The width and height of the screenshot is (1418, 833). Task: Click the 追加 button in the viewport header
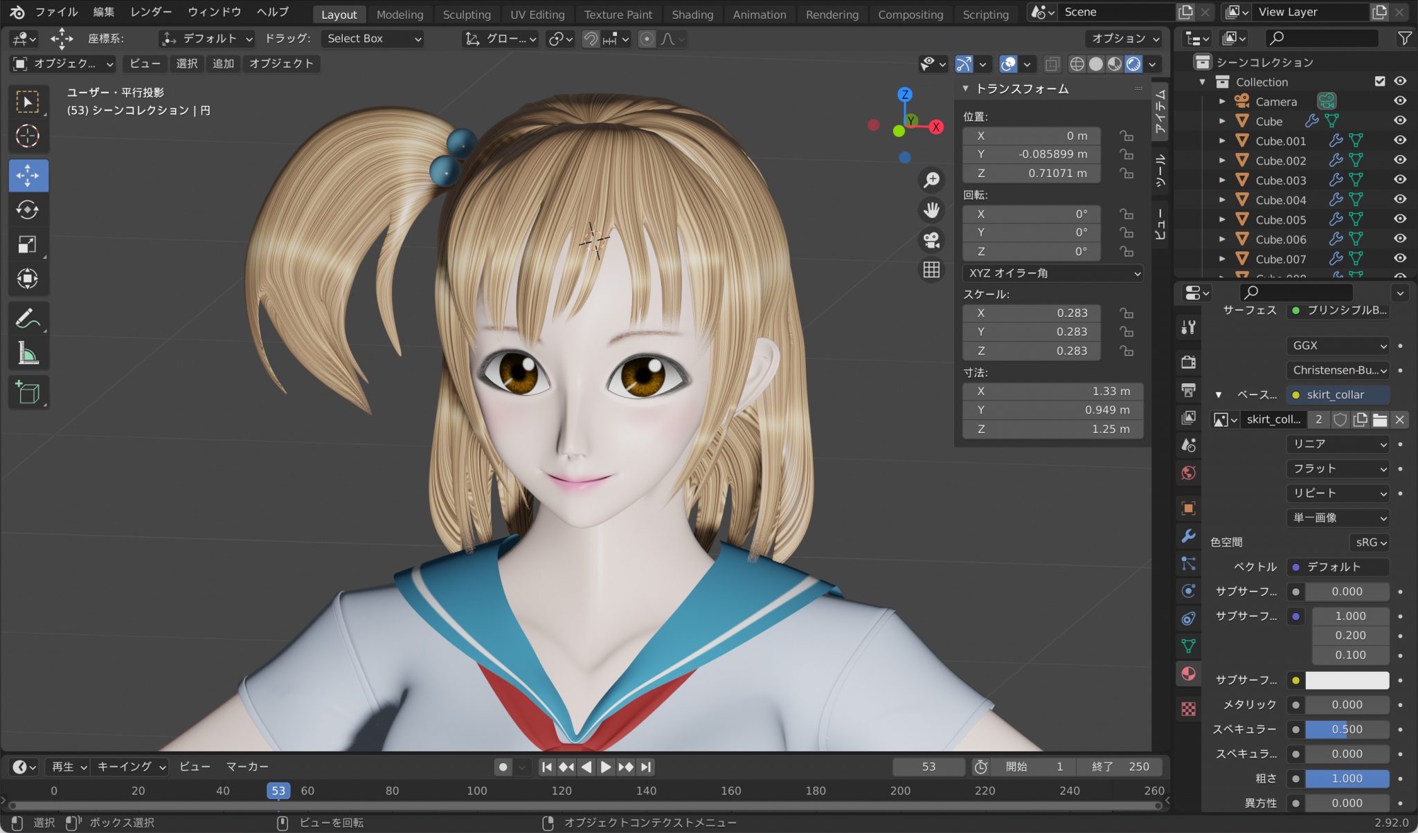pyautogui.click(x=223, y=64)
